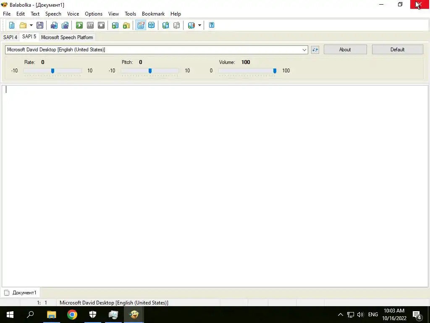Show hidden system tray icons
430x323 pixels.
point(340,315)
